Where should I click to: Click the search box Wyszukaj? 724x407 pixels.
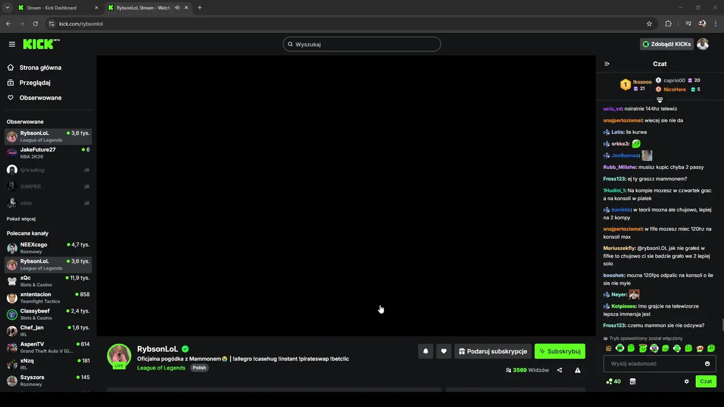[362, 44]
